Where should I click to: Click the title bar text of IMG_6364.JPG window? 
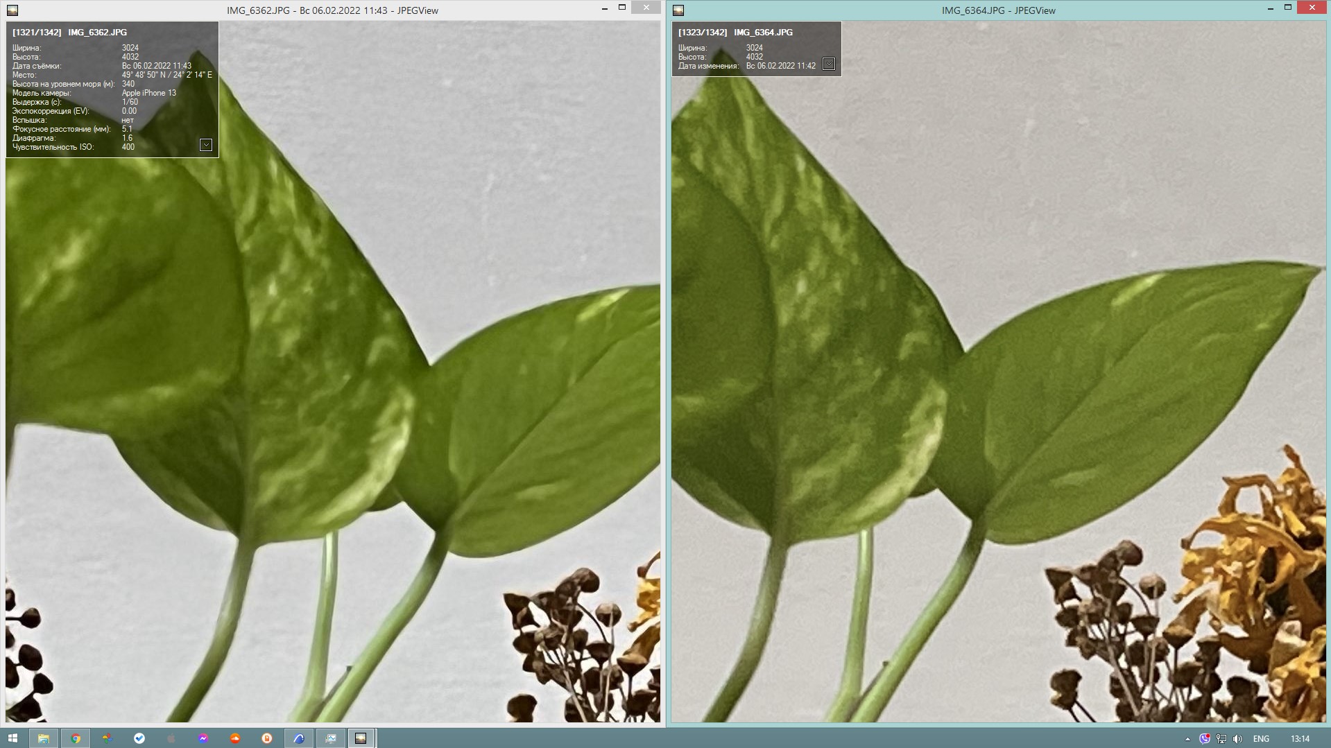(998, 10)
